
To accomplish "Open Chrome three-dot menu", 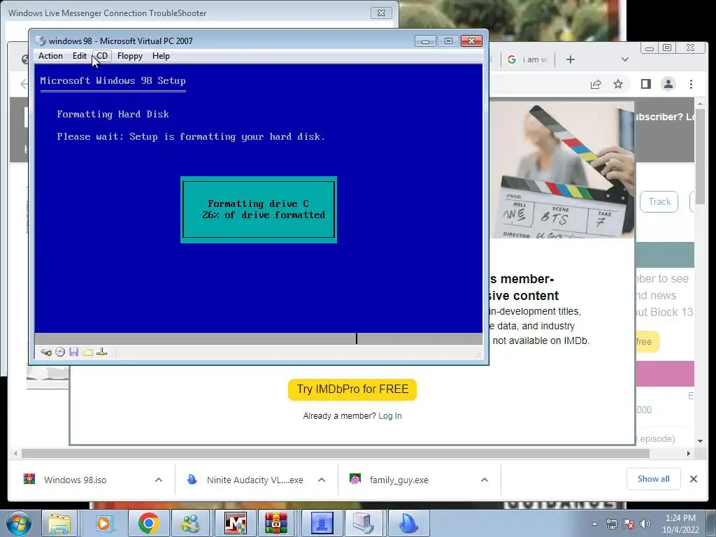I will pos(691,84).
